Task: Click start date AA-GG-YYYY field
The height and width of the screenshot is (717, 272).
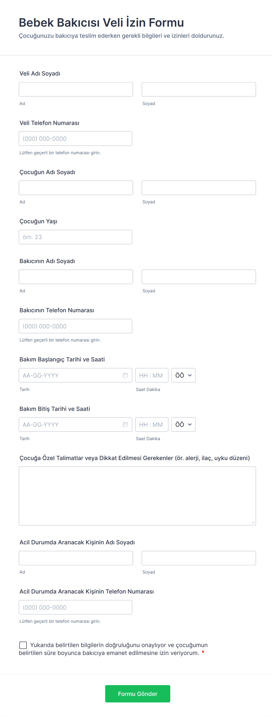Action: click(70, 375)
